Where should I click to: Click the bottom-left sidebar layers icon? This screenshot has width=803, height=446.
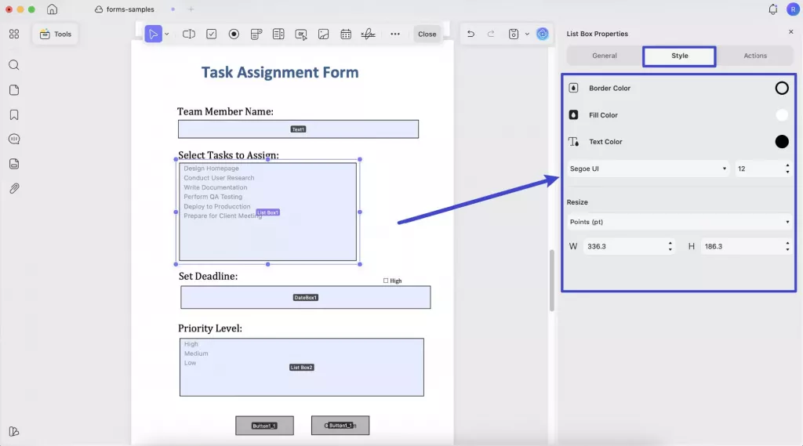pyautogui.click(x=14, y=431)
